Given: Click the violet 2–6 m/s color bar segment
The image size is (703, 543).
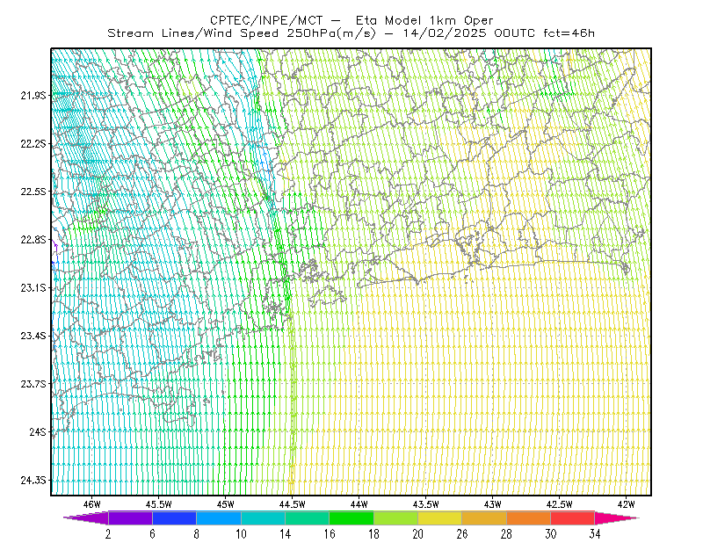Looking at the screenshot, I should coord(130,518).
